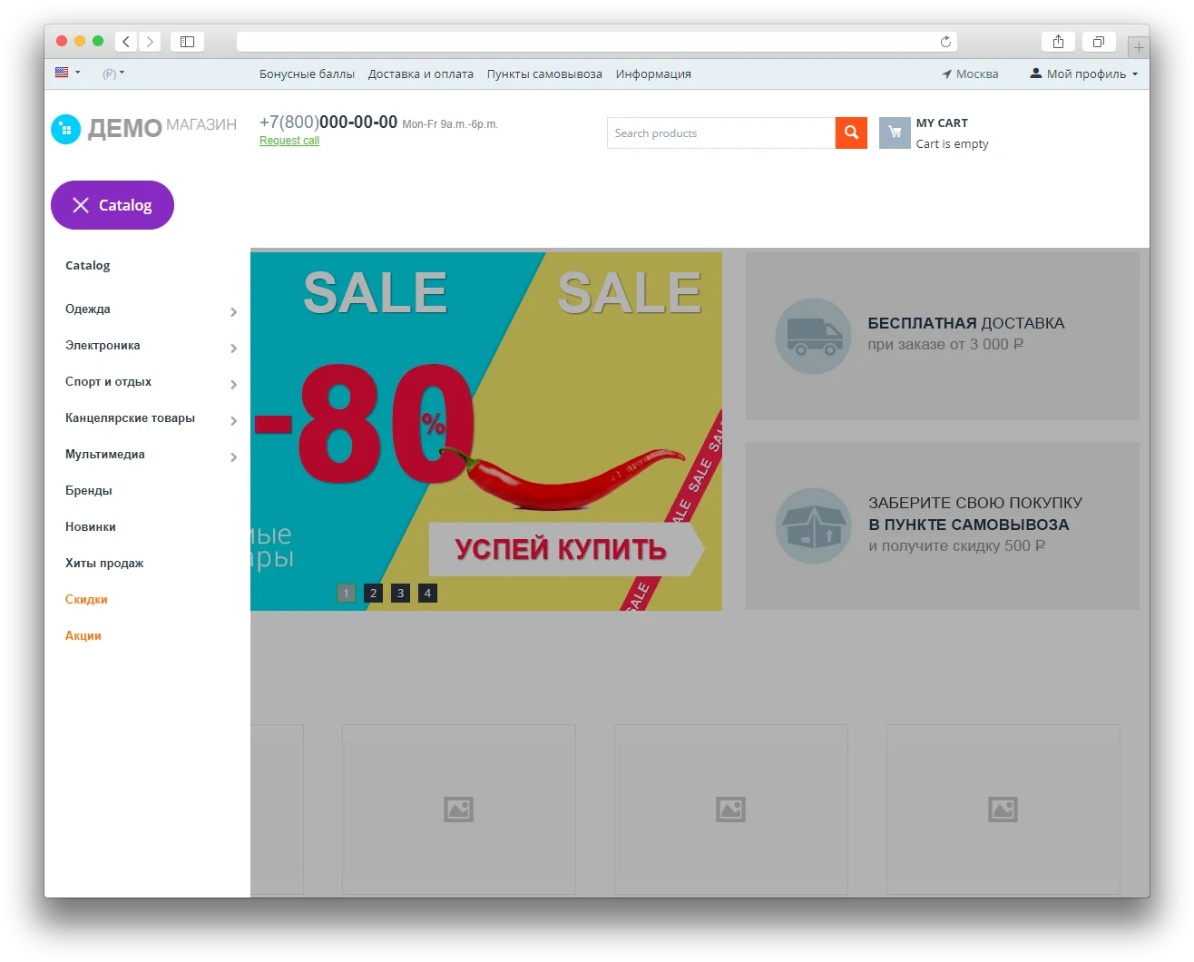
Task: Choose Москва as the city link
Action: tap(977, 74)
